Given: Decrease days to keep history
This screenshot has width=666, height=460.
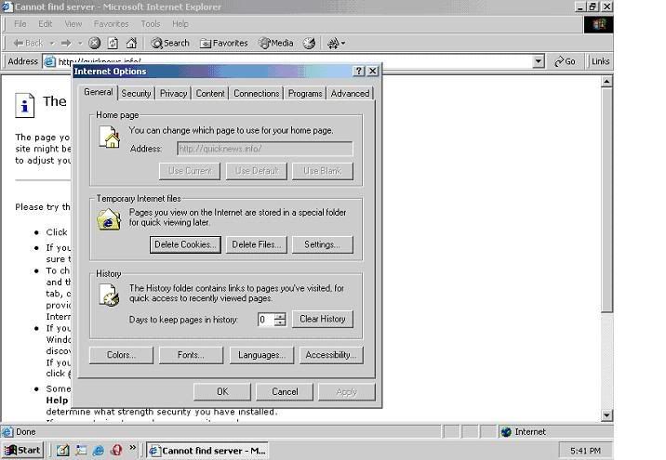Looking at the screenshot, I should pos(280,323).
